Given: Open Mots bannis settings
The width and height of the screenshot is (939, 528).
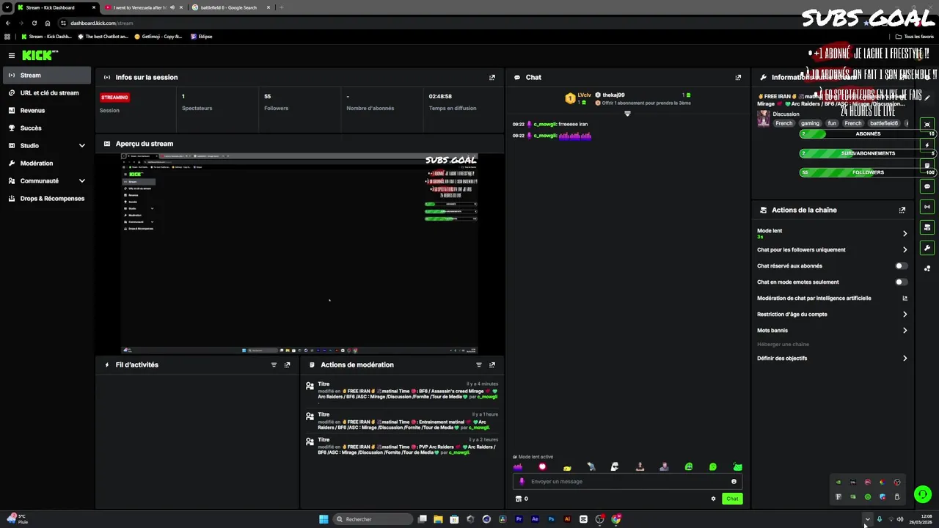Looking at the screenshot, I should click(832, 330).
